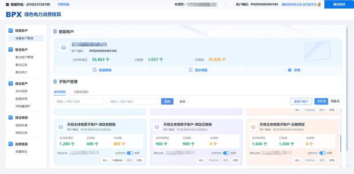
Task: Click the 快捷核销 icon in main account bar
Action: pyautogui.click(x=95, y=70)
